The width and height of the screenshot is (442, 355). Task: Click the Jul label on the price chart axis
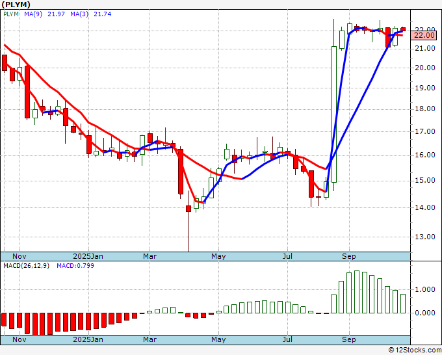tap(287, 256)
